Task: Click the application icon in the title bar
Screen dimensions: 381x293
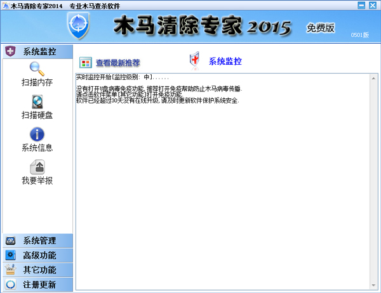Action: point(5,6)
